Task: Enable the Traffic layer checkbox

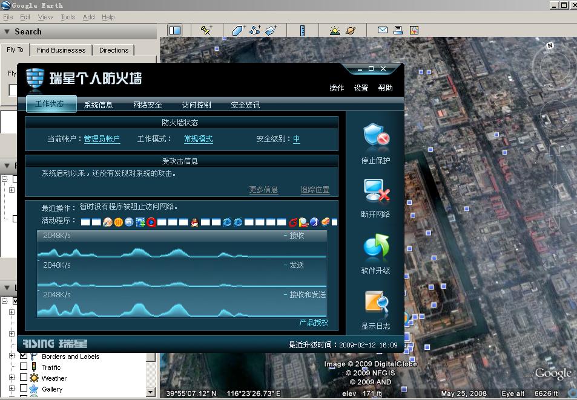Action: [24, 367]
